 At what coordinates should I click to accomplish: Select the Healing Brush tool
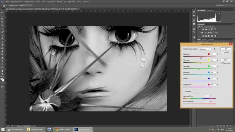point(2,32)
